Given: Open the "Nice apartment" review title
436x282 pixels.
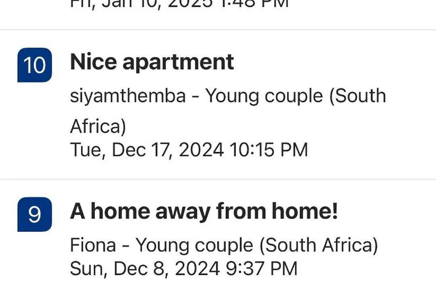Looking at the screenshot, I should (x=152, y=62).
